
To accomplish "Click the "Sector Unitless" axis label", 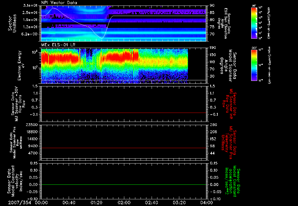I will pos(12,23).
